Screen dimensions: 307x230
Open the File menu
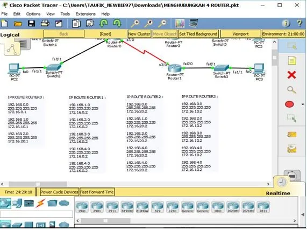coord(4,14)
